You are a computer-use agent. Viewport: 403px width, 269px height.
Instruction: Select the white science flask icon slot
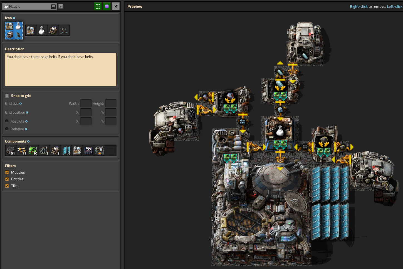click(x=42, y=31)
